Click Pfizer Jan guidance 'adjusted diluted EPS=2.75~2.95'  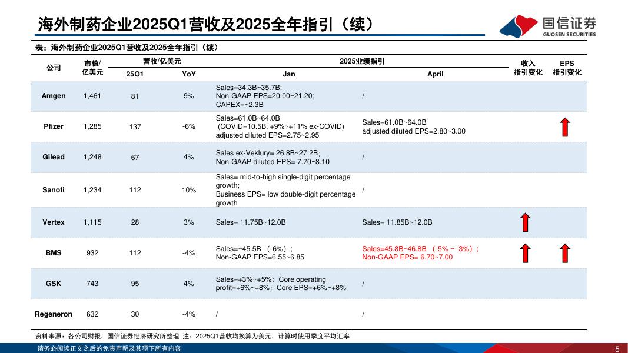click(268, 135)
